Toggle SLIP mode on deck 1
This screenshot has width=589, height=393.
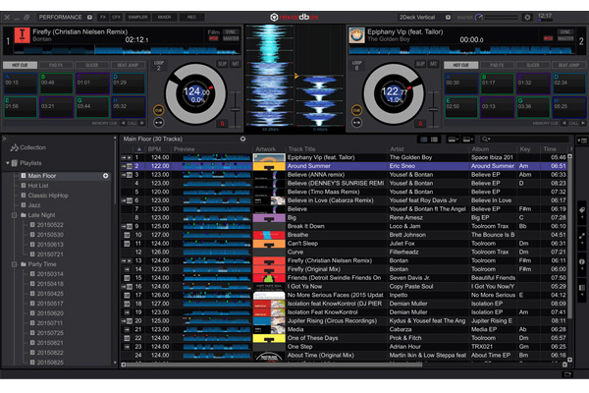222,64
